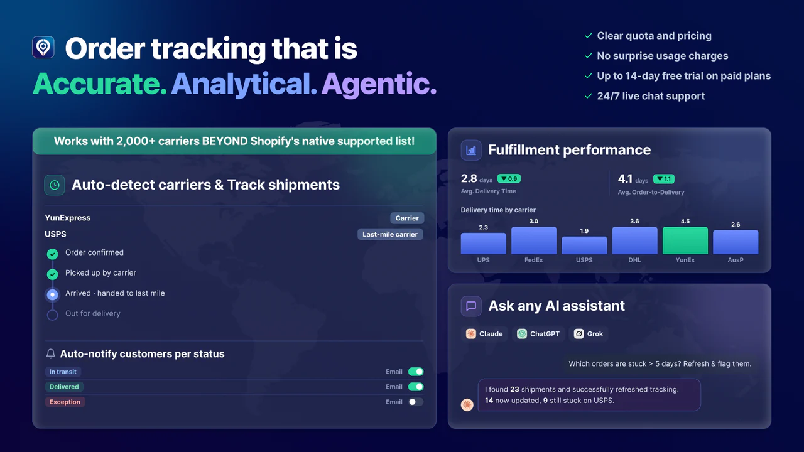Screen dimensions: 804x452
Task: Click the Exception status tag
Action: click(x=65, y=402)
